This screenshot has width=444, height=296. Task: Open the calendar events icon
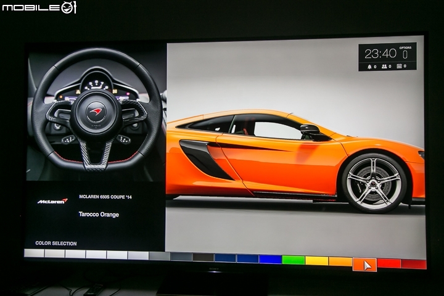click(399, 66)
